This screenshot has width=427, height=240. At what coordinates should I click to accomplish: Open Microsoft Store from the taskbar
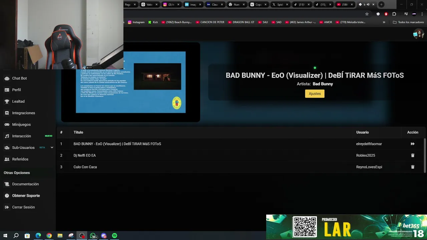(x=27, y=236)
